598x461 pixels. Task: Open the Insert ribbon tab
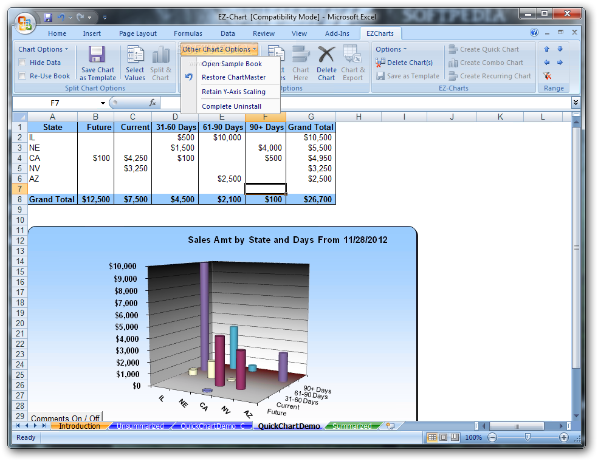[92, 33]
